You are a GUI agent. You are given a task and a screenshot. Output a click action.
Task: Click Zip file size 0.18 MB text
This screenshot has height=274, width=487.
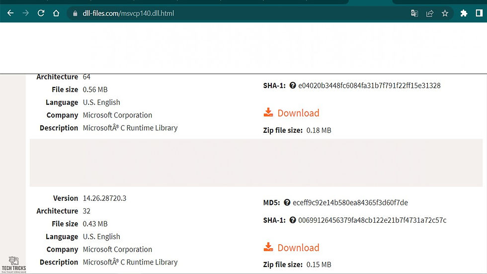coord(297,130)
